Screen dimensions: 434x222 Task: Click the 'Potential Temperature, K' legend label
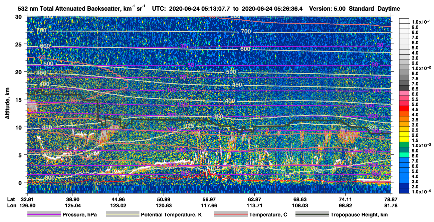coord(171,215)
